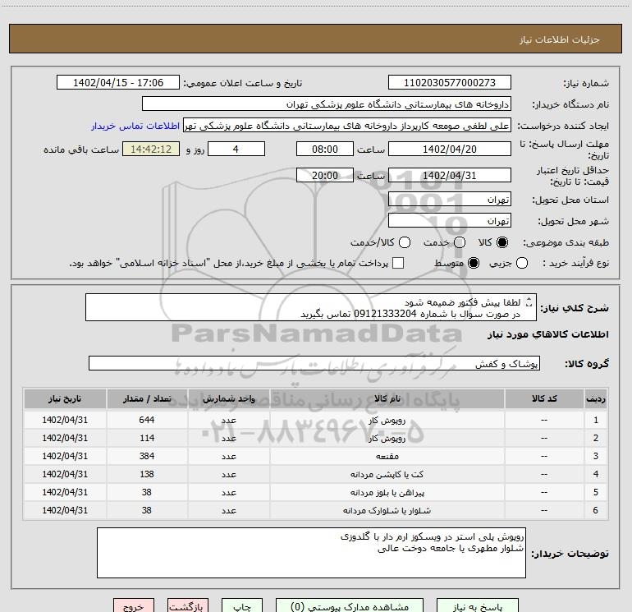Click the remaining days field showing 4
This screenshot has width=632, height=612.
[x=236, y=149]
